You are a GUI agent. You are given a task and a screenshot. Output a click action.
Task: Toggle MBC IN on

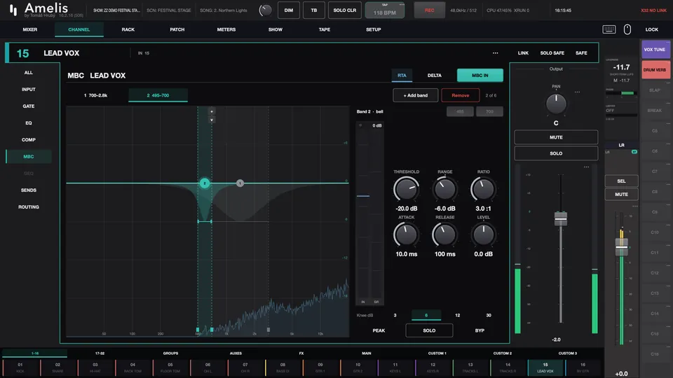480,76
